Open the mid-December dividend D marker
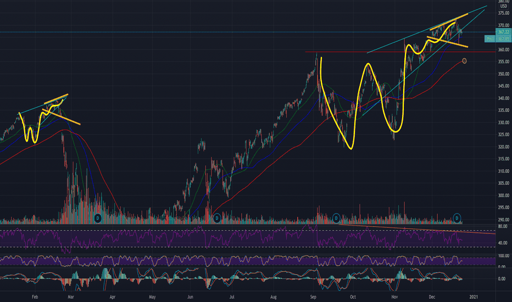The image size is (512, 302). (457, 218)
